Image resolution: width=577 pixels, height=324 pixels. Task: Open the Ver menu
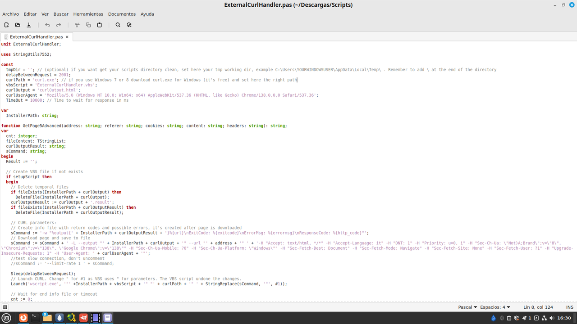pos(45,14)
